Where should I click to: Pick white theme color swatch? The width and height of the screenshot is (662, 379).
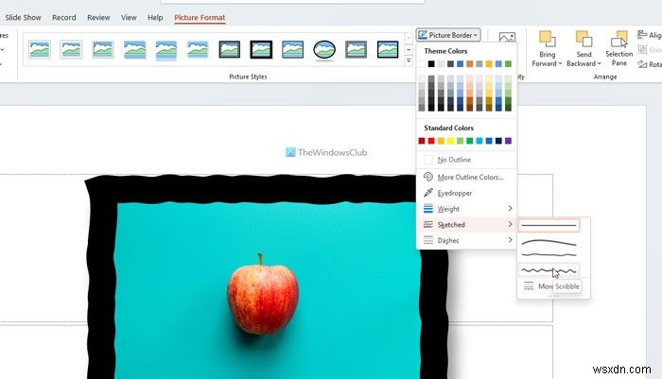click(422, 64)
